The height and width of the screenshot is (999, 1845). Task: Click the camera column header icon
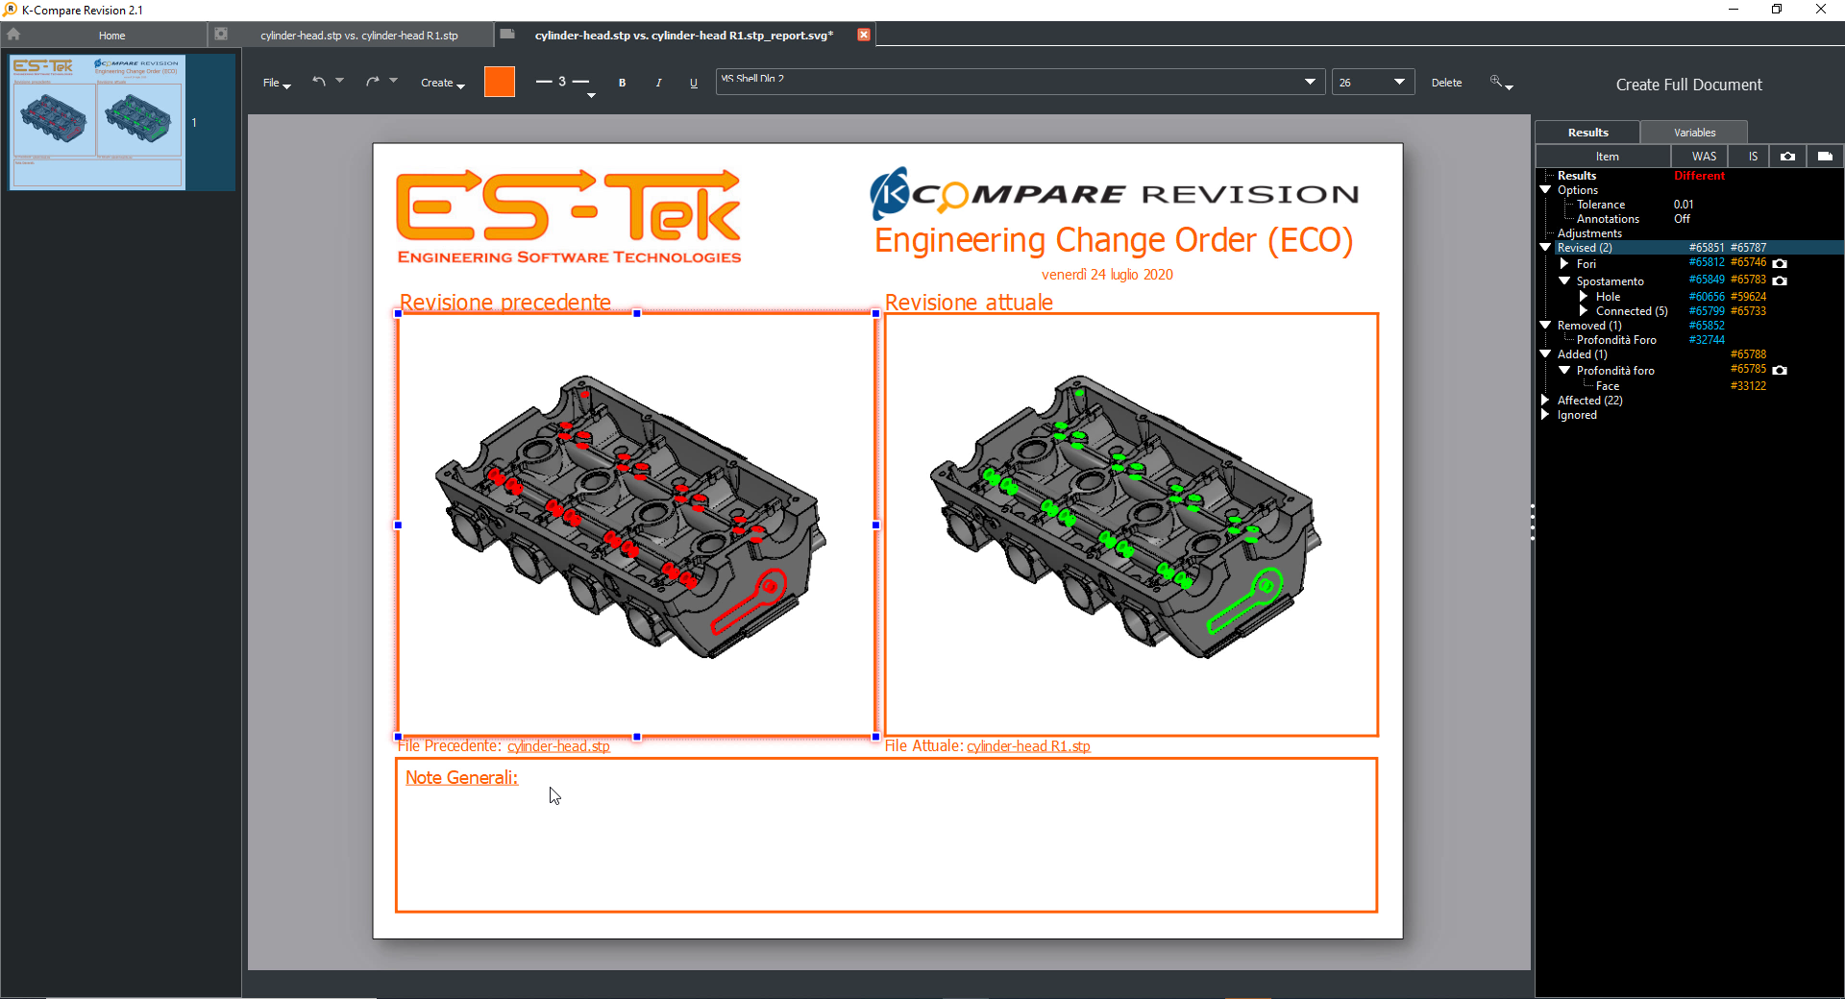point(1787,156)
